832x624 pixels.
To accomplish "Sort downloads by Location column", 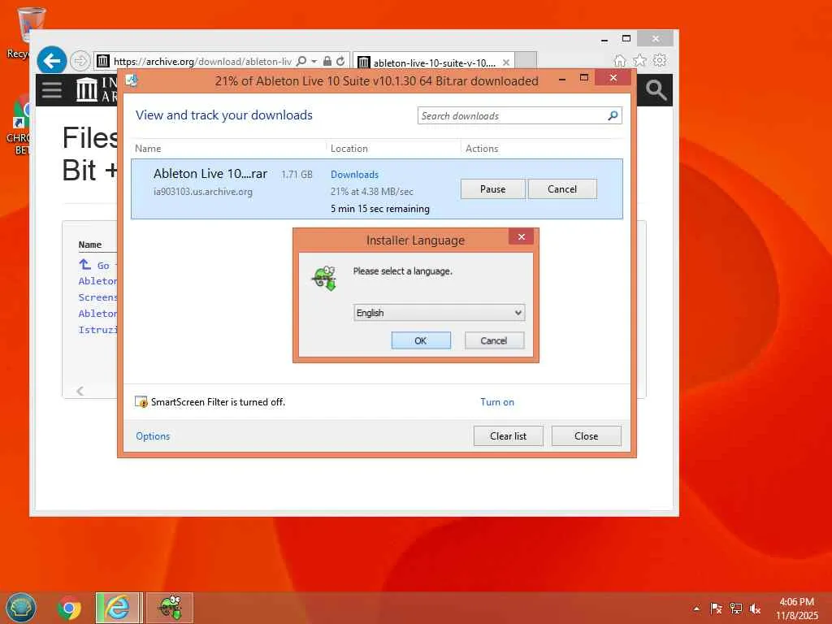I will 349,149.
